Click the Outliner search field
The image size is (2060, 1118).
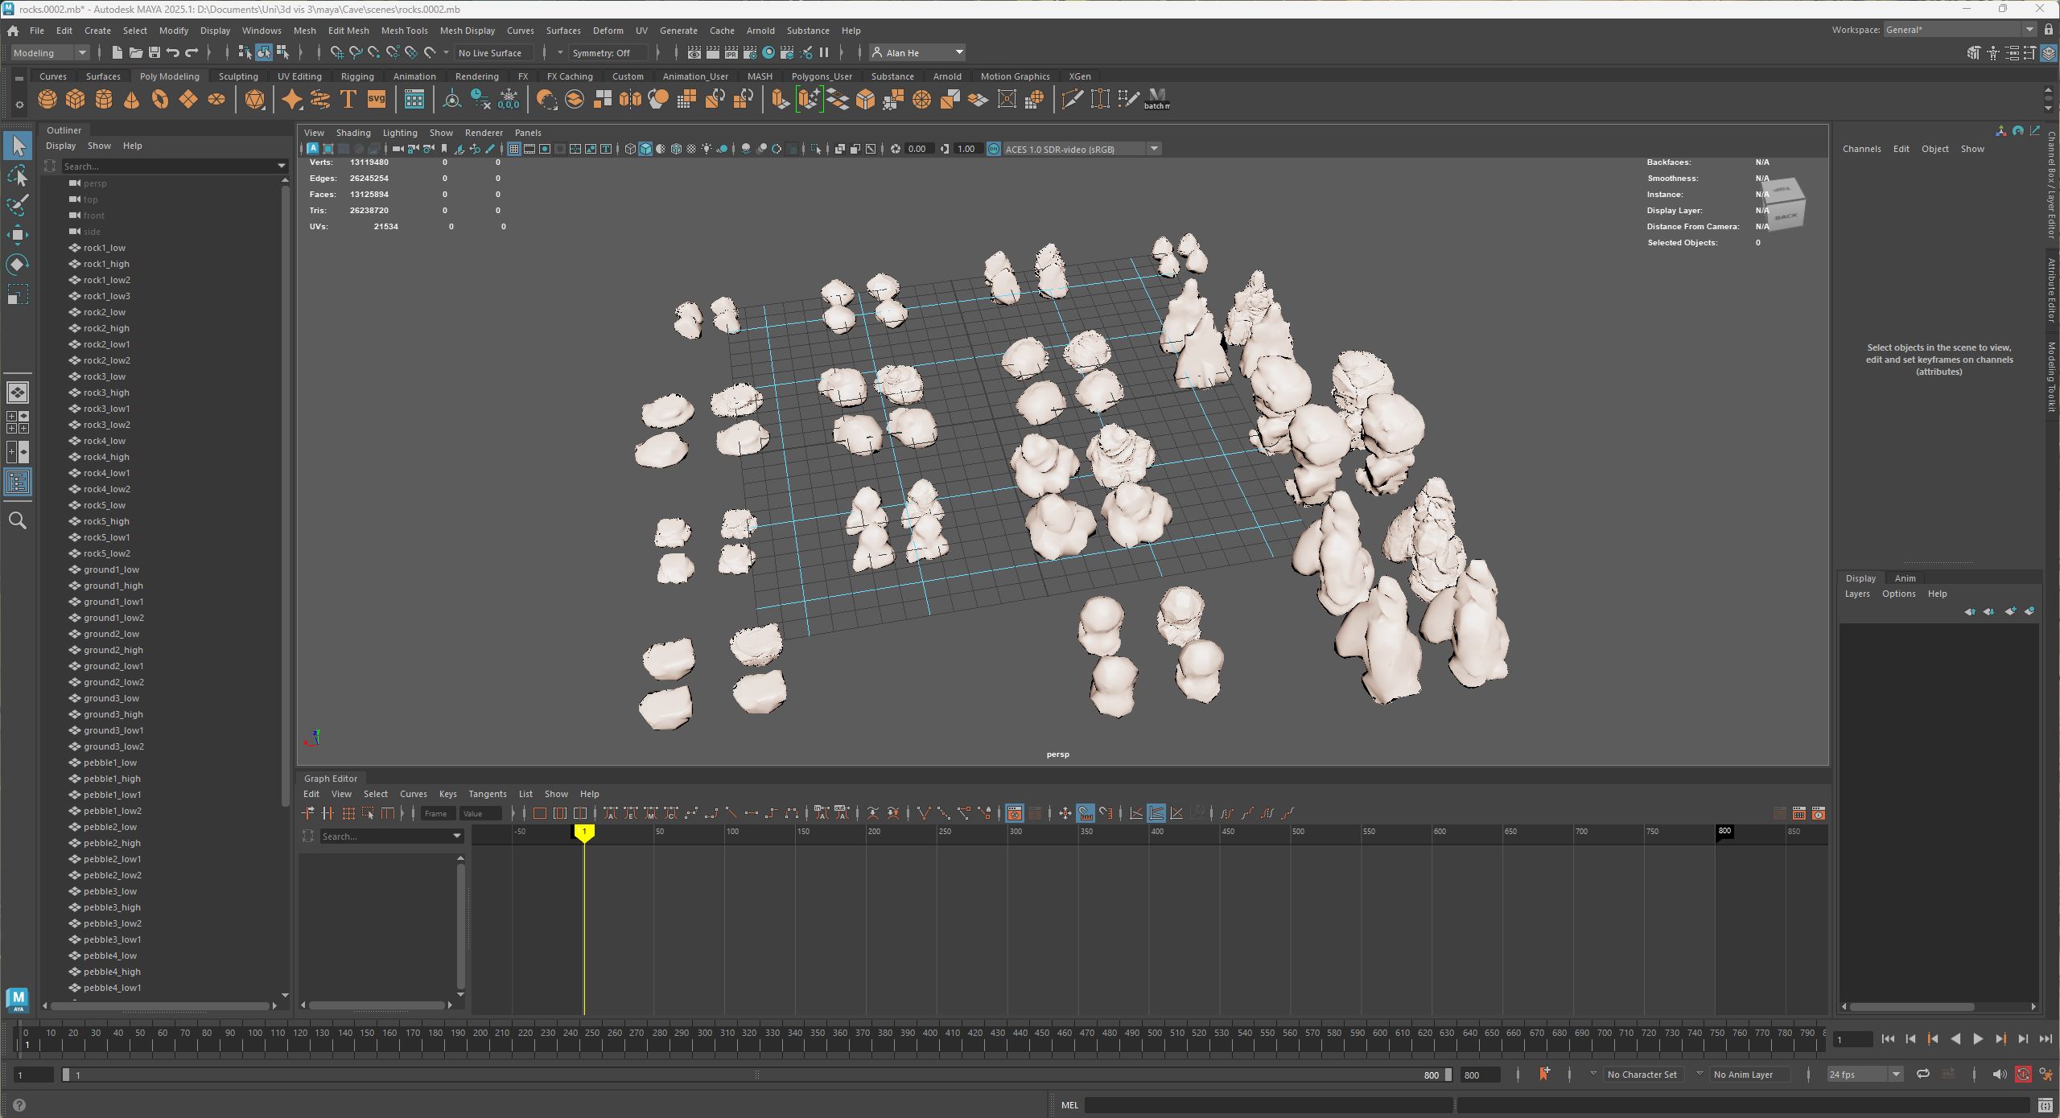[167, 166]
